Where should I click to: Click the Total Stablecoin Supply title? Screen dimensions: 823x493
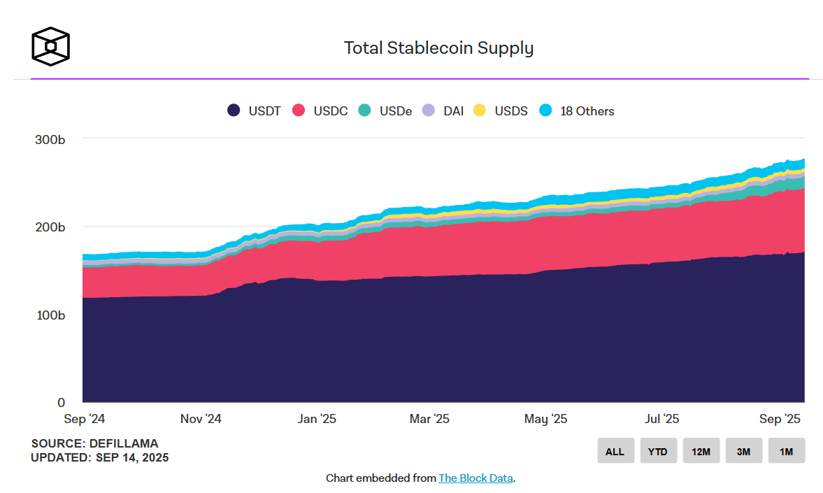(438, 48)
